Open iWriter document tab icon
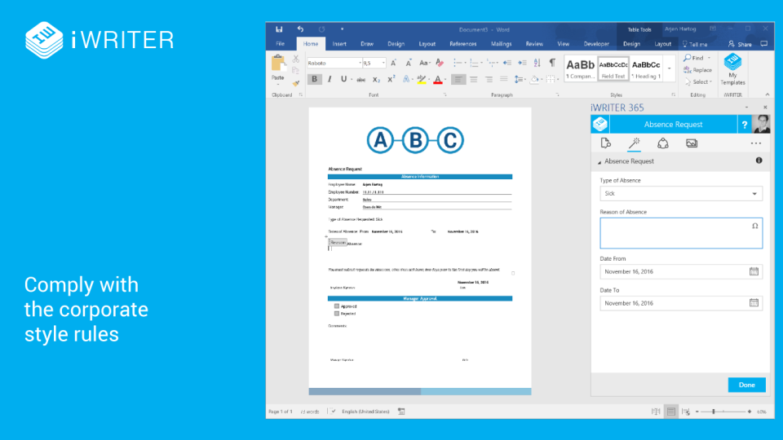783x440 pixels. [606, 143]
